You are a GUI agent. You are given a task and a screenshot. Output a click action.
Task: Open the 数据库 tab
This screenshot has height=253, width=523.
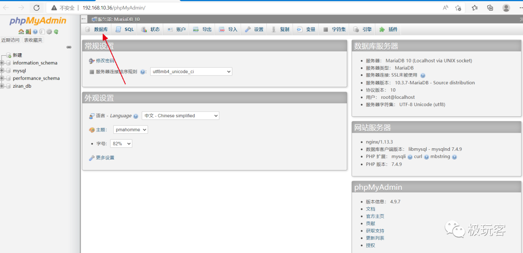click(x=97, y=30)
